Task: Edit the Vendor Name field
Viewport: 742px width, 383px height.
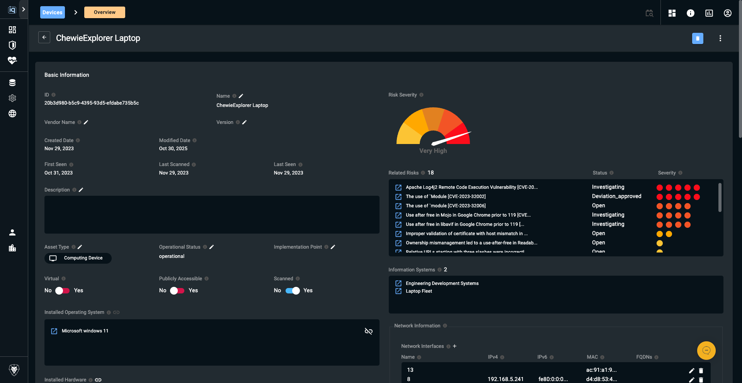Action: [x=86, y=122]
